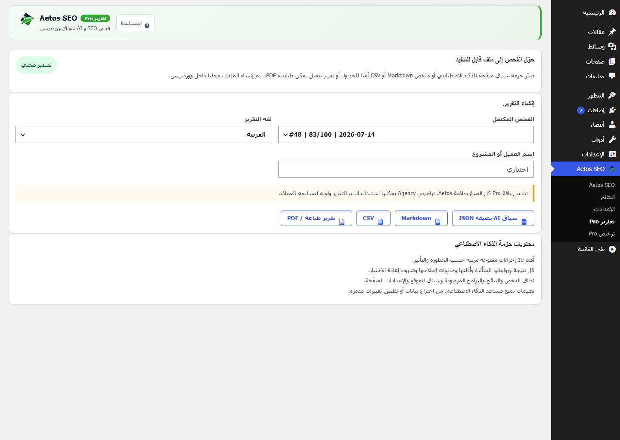This screenshot has height=440, width=620.
Task: Click the JSON code file icon
Action: coord(524,222)
